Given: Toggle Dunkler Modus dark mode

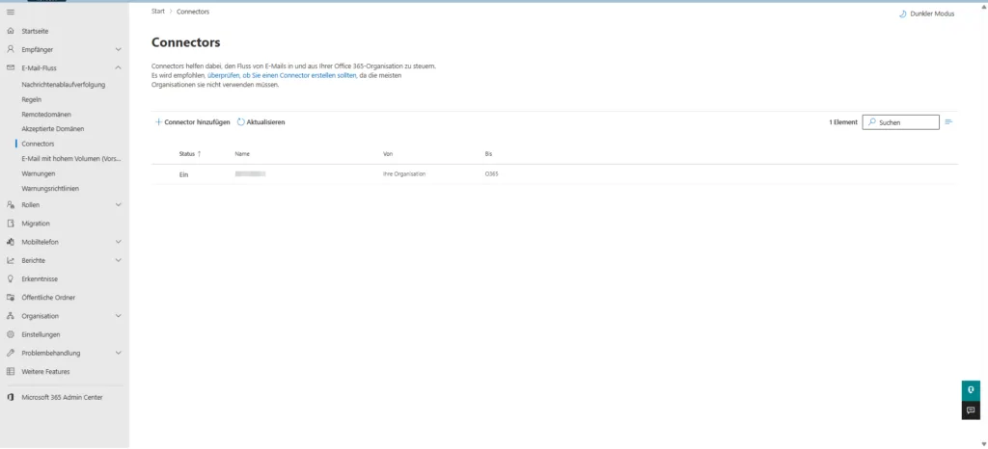Looking at the screenshot, I should pyautogui.click(x=926, y=13).
